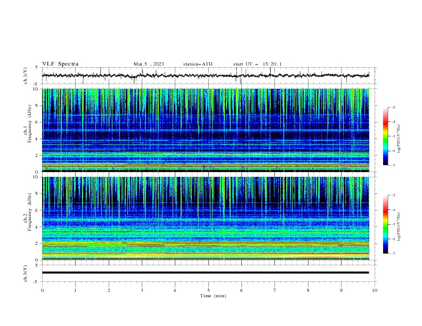Click time axis tick label "2"

(x=109, y=290)
